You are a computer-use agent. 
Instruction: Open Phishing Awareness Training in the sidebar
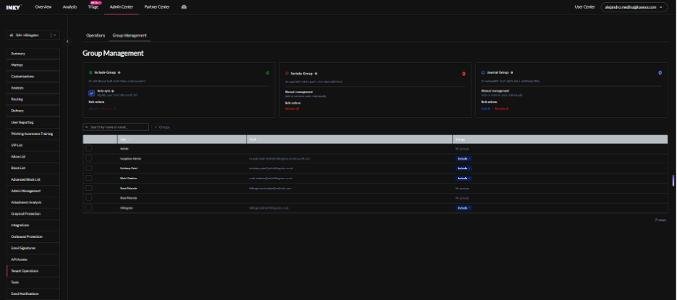coord(33,134)
